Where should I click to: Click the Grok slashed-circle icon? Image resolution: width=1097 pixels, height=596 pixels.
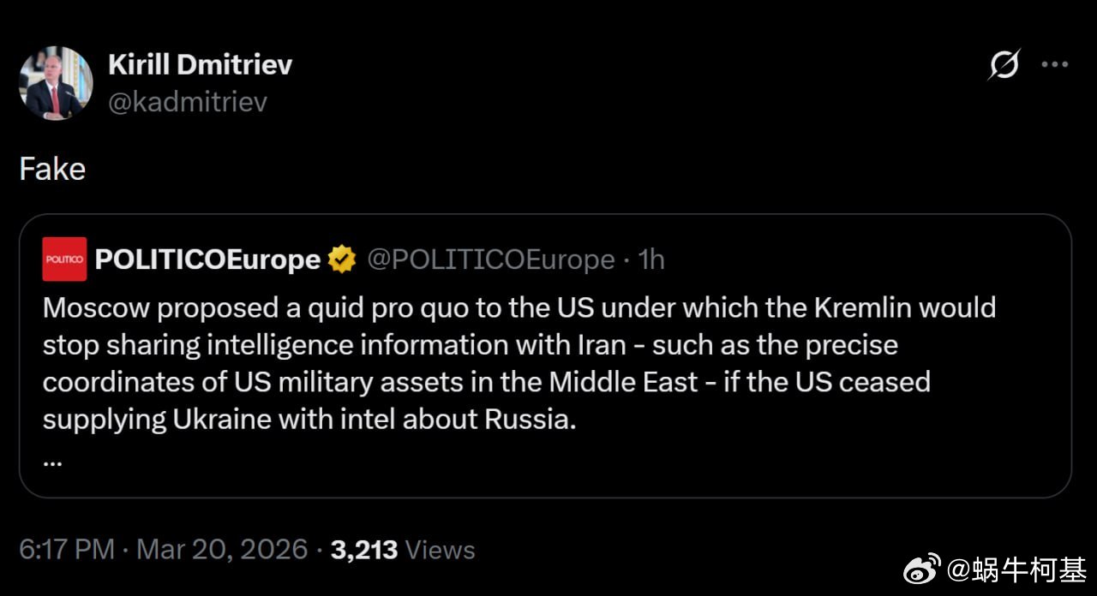1004,65
